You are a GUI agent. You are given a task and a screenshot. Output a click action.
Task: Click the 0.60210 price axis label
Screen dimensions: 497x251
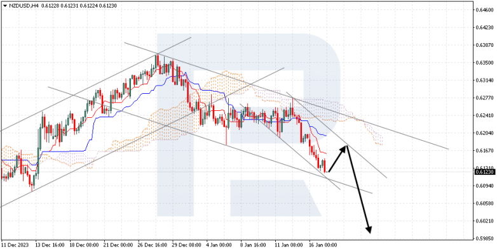pos(485,221)
